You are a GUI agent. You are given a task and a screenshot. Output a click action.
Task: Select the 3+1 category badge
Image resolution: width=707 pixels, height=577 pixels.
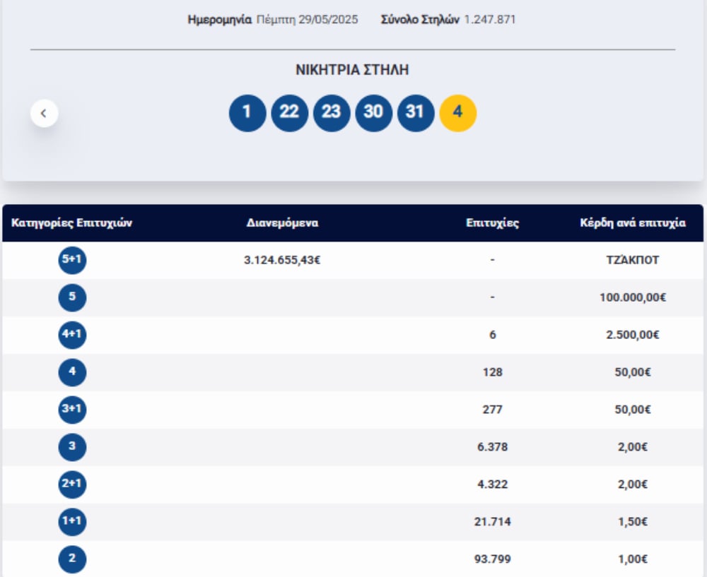click(x=72, y=410)
